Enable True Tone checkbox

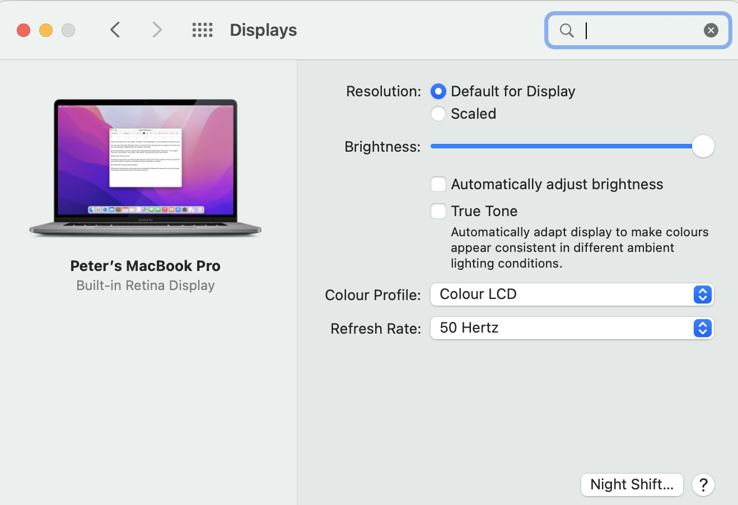click(438, 211)
